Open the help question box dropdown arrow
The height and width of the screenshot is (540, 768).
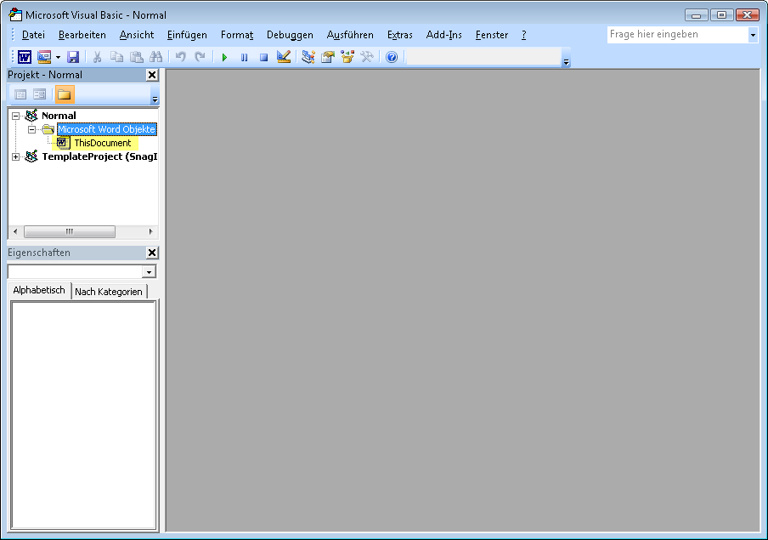(x=754, y=35)
